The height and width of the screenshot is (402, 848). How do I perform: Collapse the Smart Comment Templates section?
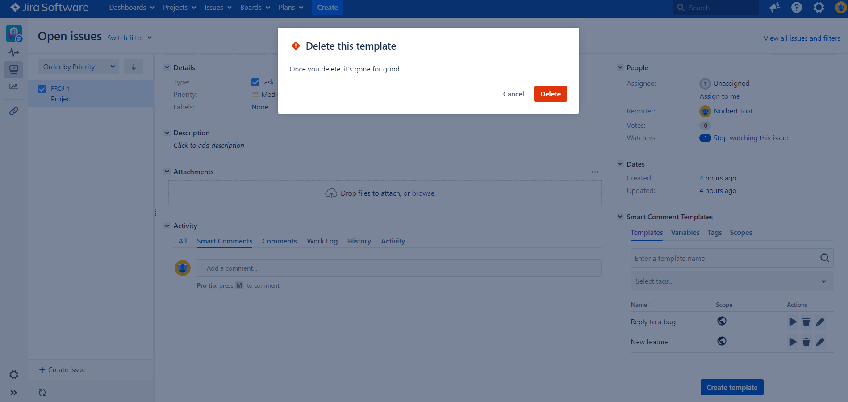pos(620,217)
